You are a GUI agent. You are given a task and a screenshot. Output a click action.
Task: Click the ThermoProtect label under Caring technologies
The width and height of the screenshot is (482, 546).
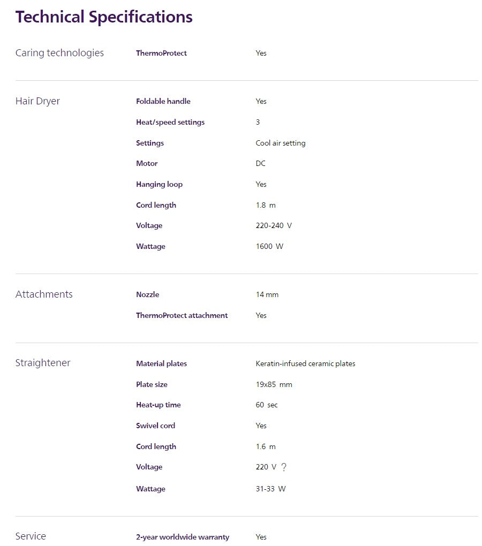(161, 53)
